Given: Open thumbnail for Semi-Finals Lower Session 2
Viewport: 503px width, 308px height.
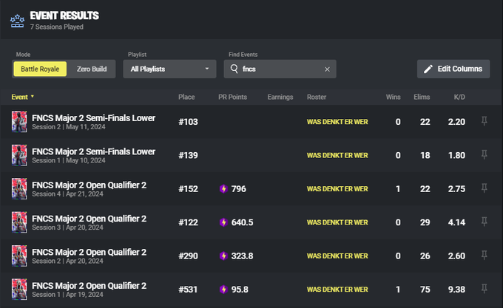Looking at the screenshot, I should [x=19, y=122].
